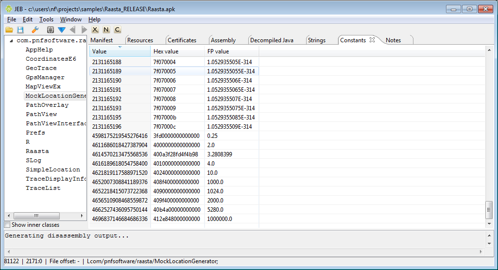498x270 pixels.
Task: Click the save floppy disk icon
Action: tap(20, 30)
